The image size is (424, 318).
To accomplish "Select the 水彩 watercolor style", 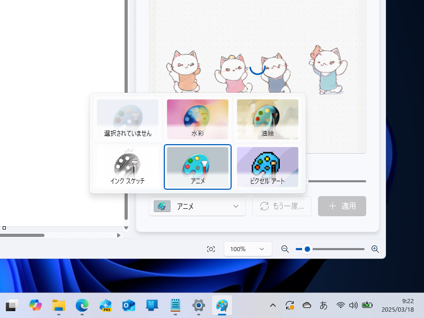I will tap(197, 119).
